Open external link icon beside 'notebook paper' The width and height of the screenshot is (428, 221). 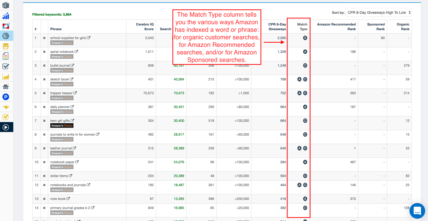(77, 162)
